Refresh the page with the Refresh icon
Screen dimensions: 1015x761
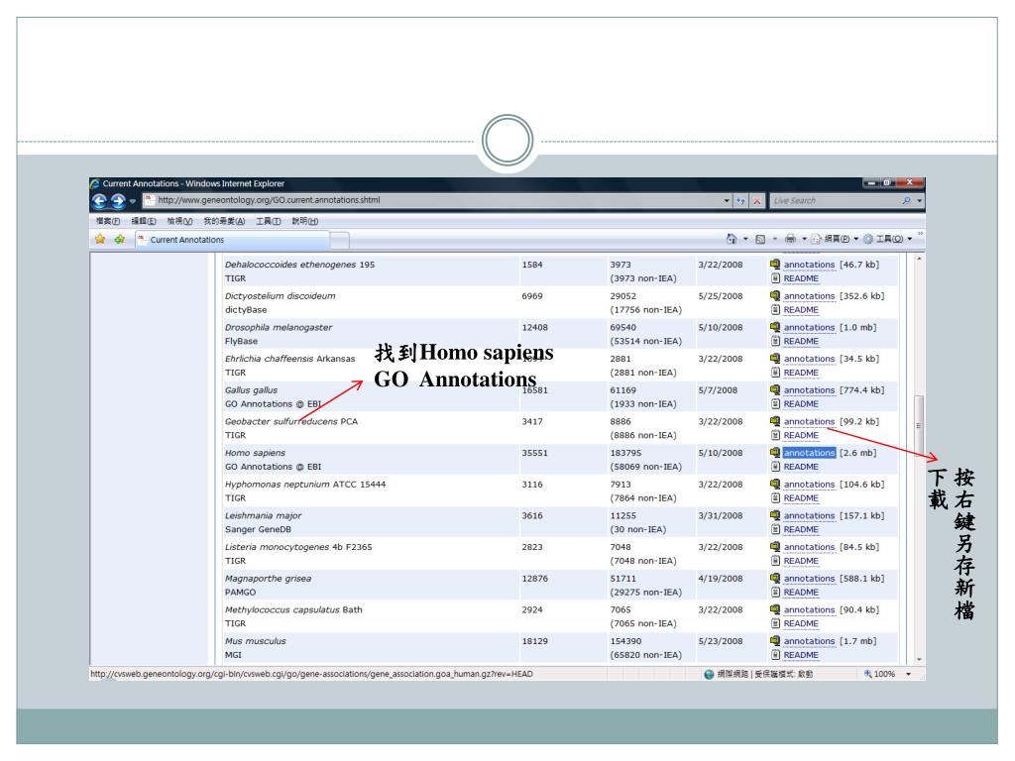740,201
